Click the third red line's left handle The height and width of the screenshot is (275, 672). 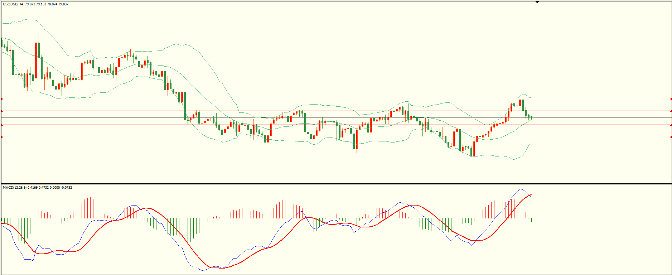tap(2, 125)
